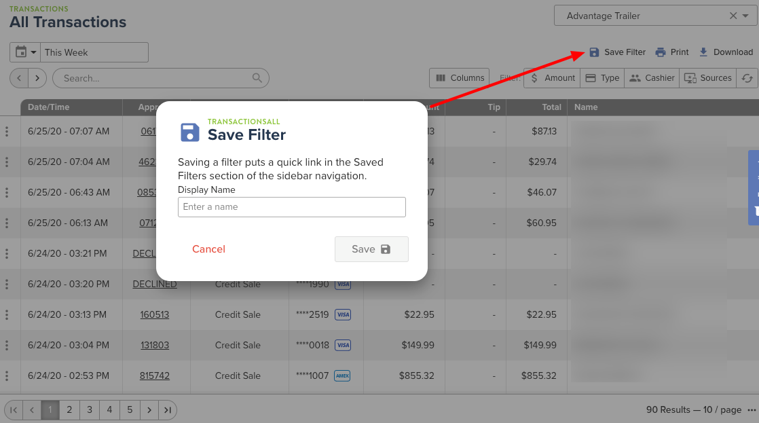Toggle the Amount filter
This screenshot has width=759, height=423.
click(x=551, y=77)
